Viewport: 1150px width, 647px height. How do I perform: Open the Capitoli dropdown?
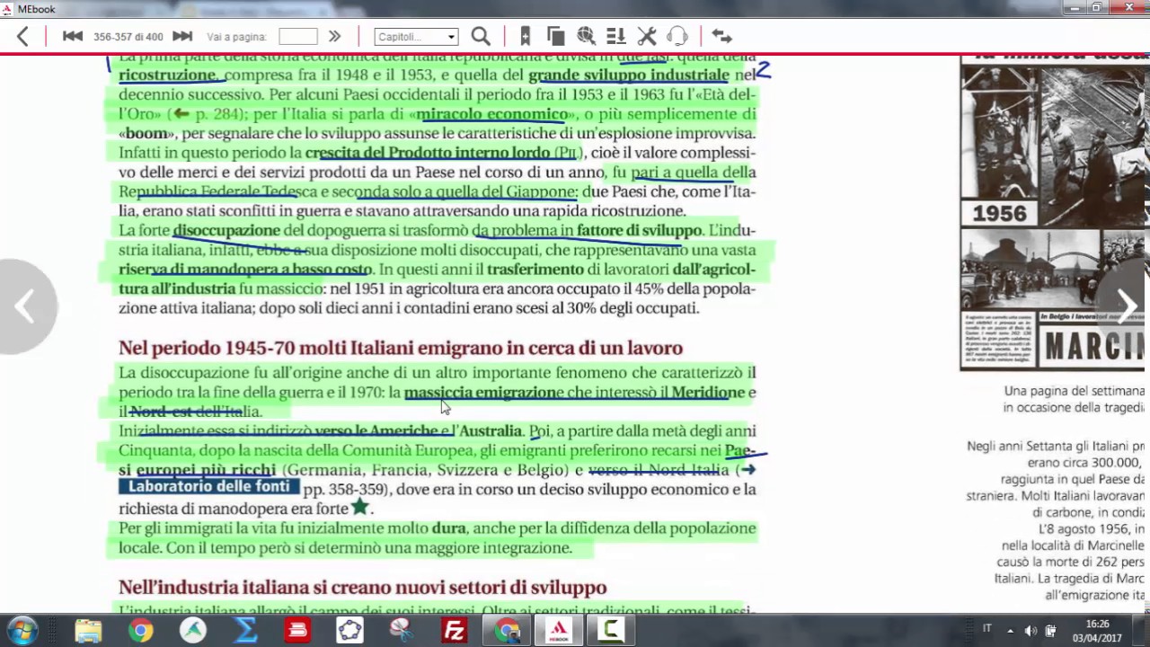416,37
